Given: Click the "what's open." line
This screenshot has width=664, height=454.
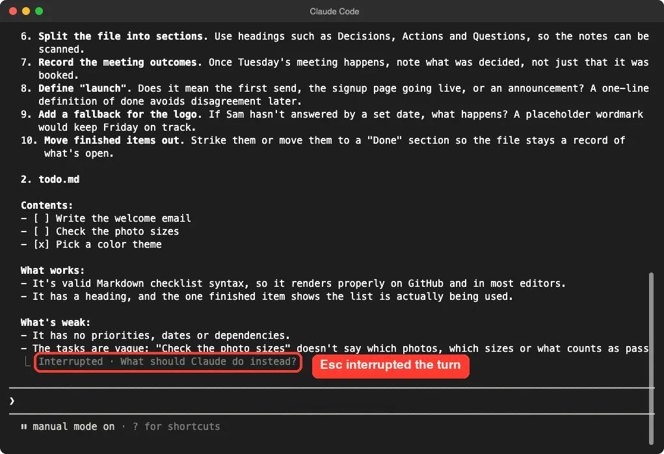Looking at the screenshot, I should point(79,154).
